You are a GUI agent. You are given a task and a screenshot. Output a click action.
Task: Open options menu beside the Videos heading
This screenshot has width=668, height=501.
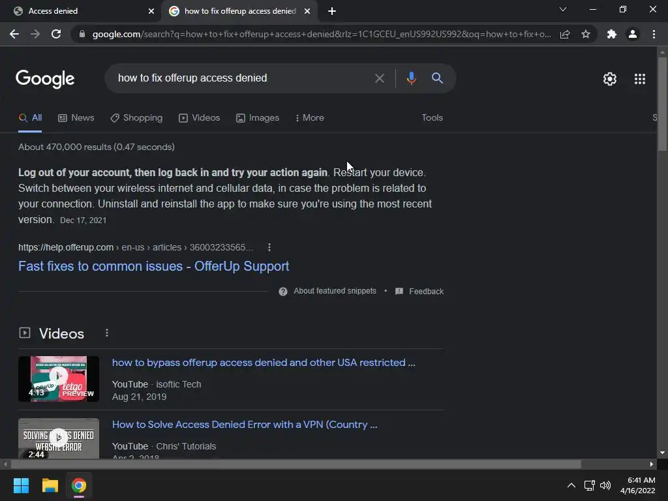[x=107, y=333]
